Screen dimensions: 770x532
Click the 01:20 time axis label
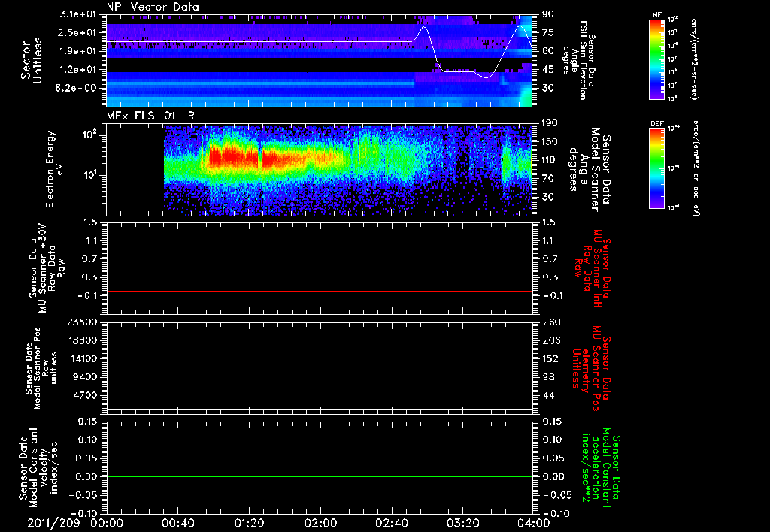tap(249, 524)
